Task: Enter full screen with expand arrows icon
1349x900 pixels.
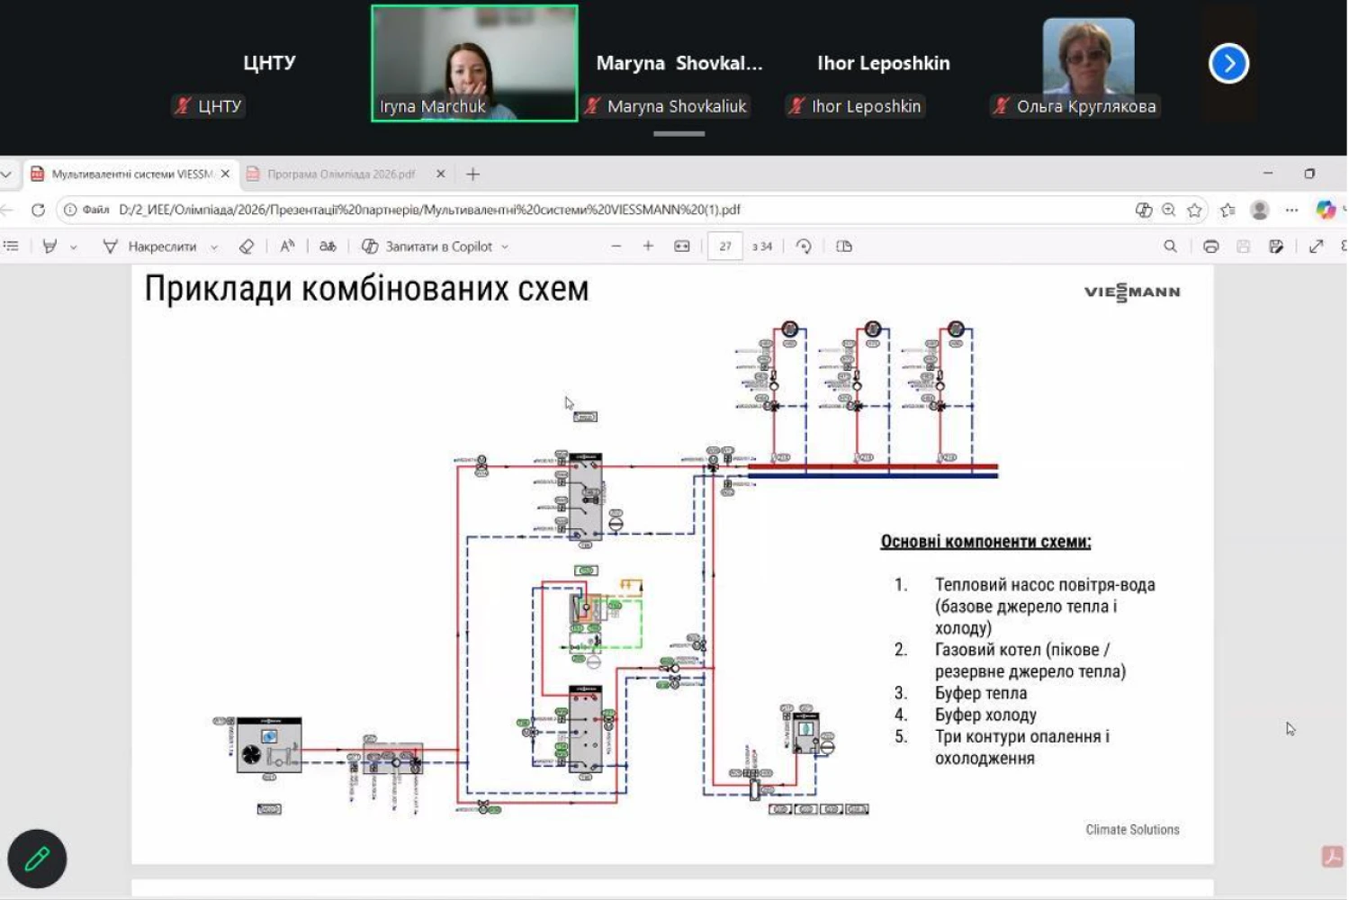Action: (x=1316, y=247)
